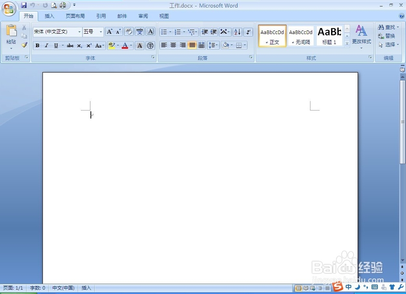Open the line spacing dropdown

click(x=213, y=45)
